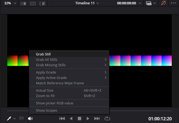
Task: Open the viewer three-dot options menu
Action: click(x=173, y=3)
